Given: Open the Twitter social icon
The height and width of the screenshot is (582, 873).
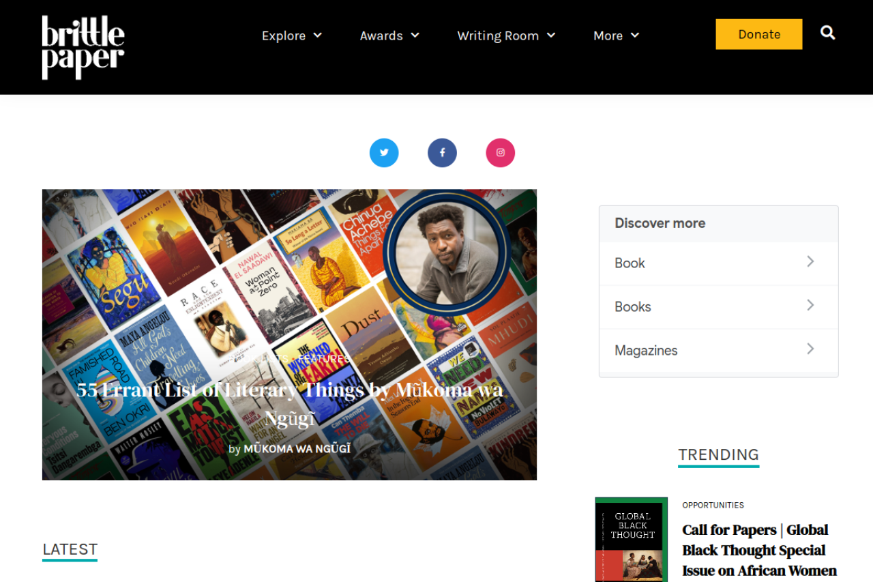Looking at the screenshot, I should pos(384,153).
